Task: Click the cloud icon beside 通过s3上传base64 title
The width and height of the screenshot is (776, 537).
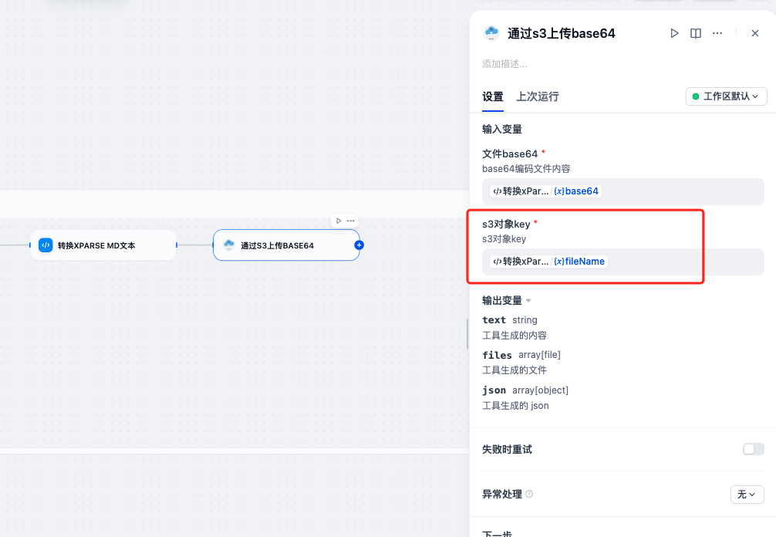Action: pos(491,33)
